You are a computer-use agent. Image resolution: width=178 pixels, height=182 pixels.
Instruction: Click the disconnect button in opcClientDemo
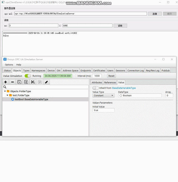tap(170, 14)
